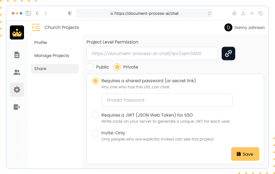This screenshot has height=174, width=275.
Task: Click 'Write code on your server' description
Action: coord(166,121)
